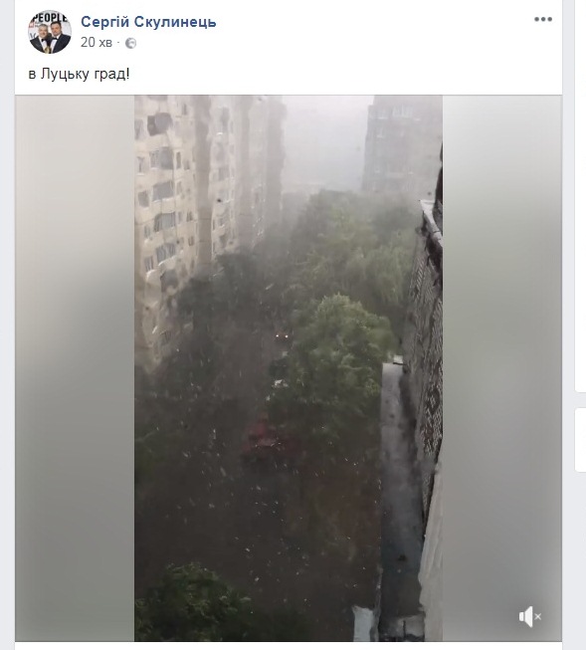Click the small lower sidebar card at right edge

coord(580,440)
